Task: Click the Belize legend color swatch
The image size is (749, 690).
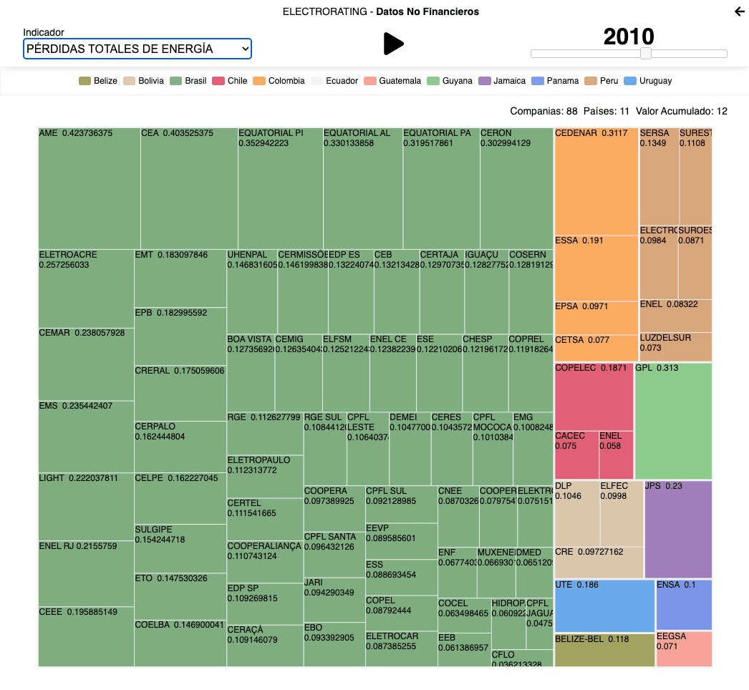Action: [84, 81]
